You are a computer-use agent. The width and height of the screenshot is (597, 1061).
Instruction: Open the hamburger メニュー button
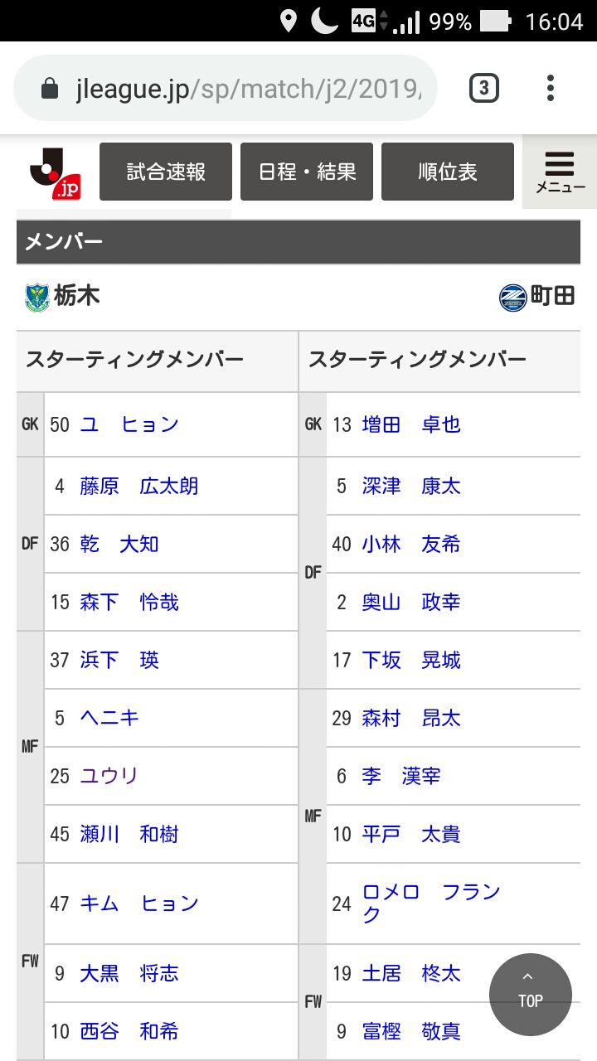(x=560, y=172)
